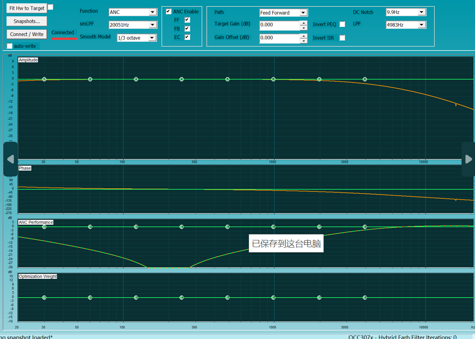
Task: Toggle the ANC Enable checkbox
Action: [x=169, y=12]
